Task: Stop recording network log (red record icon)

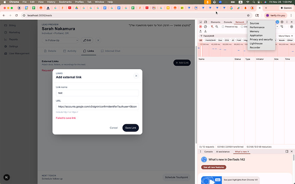Action: coord(201,27)
